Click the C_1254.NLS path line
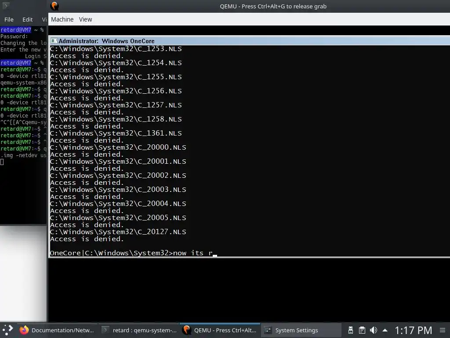 [x=116, y=62]
